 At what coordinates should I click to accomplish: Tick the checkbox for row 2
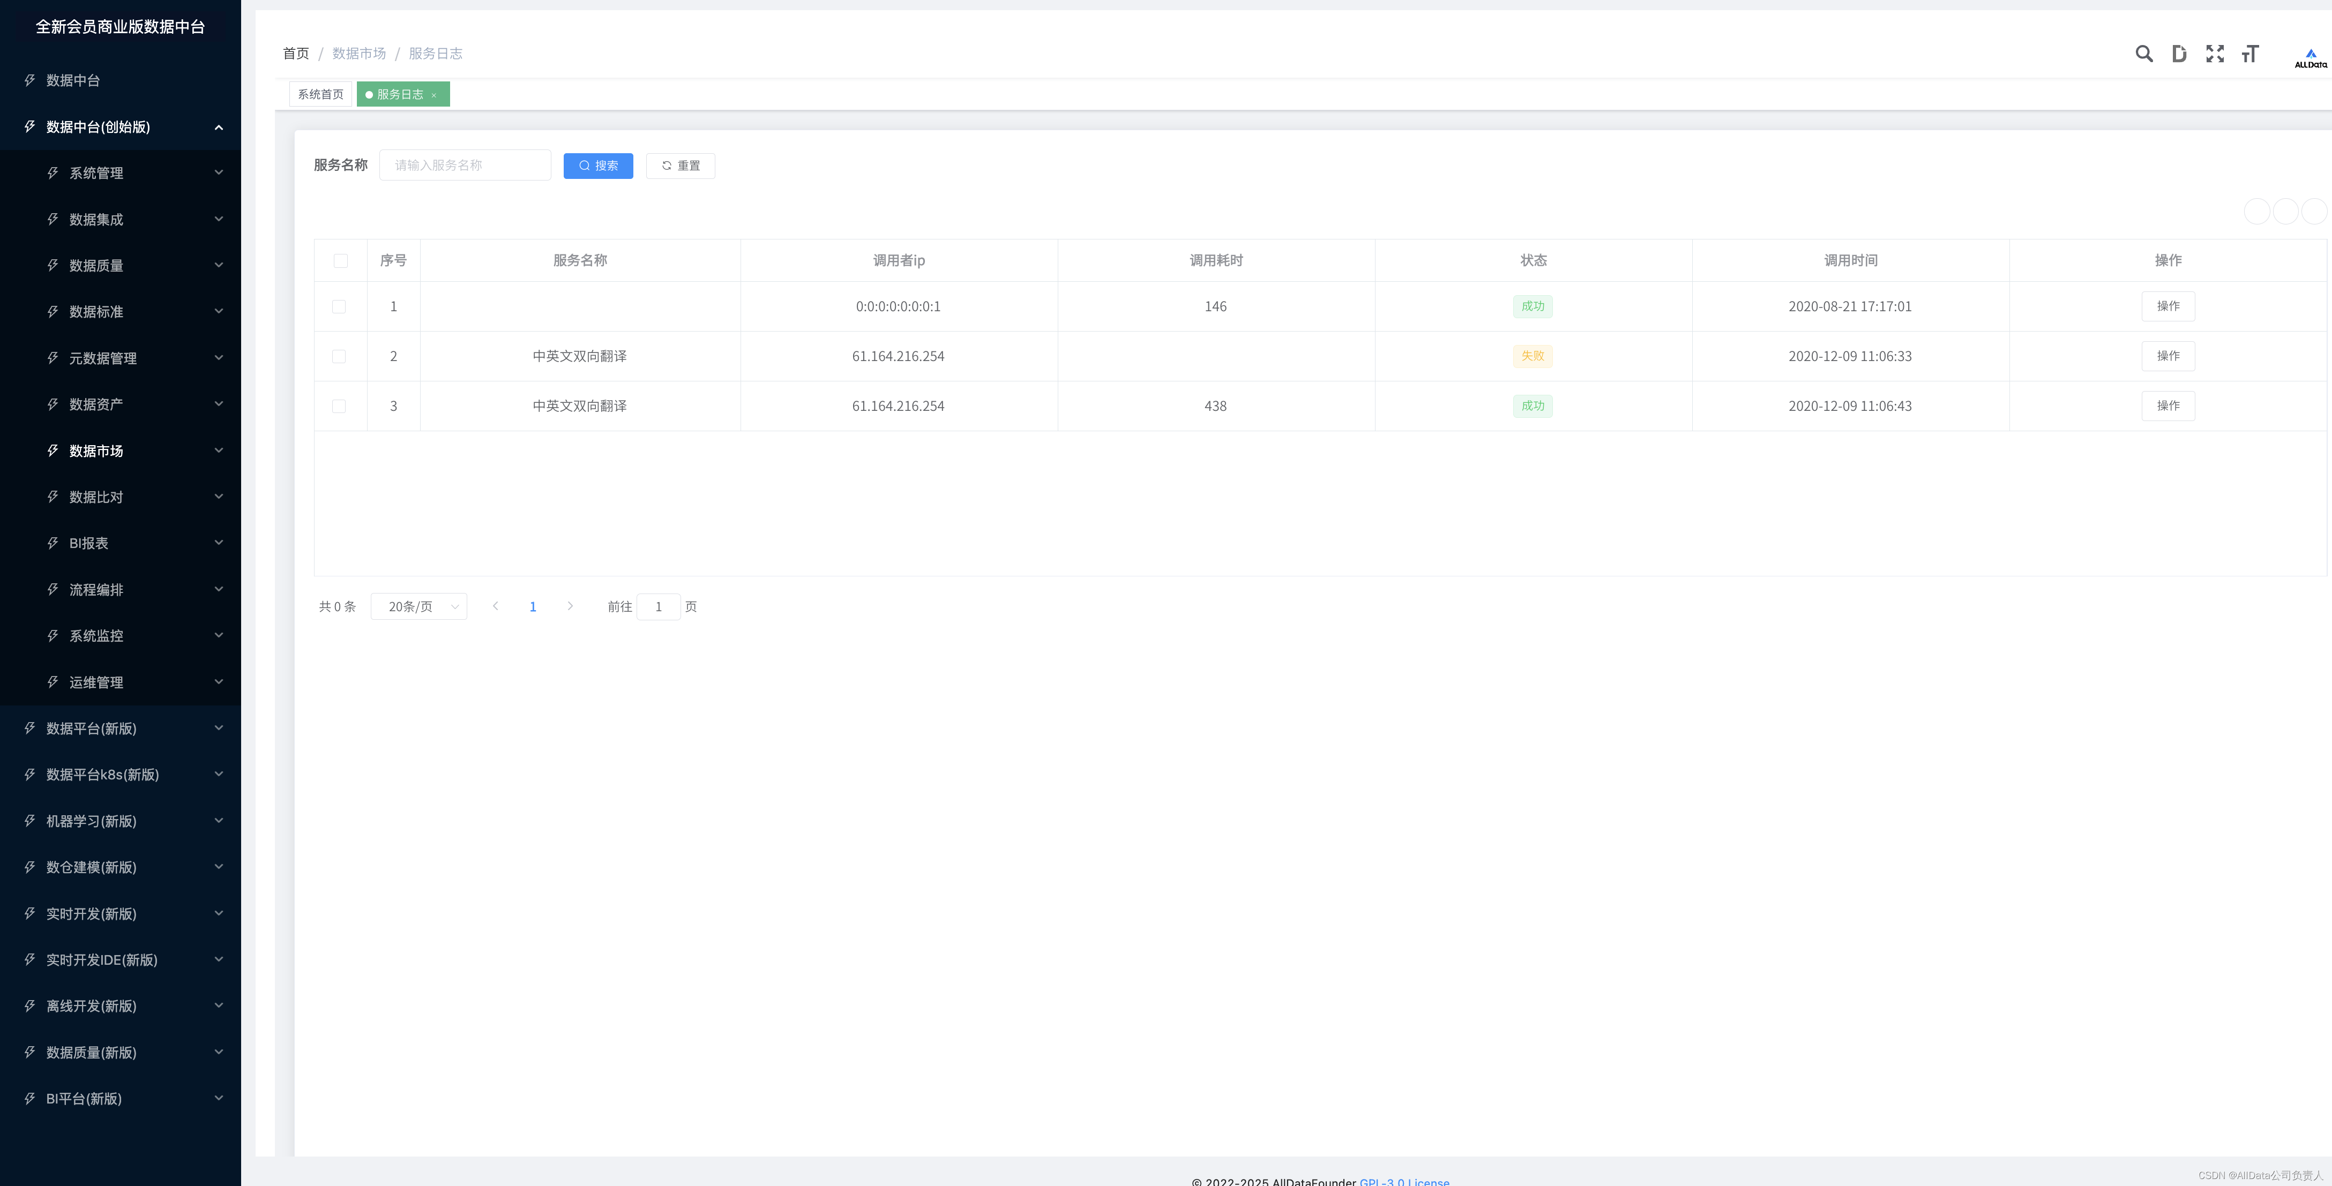(339, 357)
